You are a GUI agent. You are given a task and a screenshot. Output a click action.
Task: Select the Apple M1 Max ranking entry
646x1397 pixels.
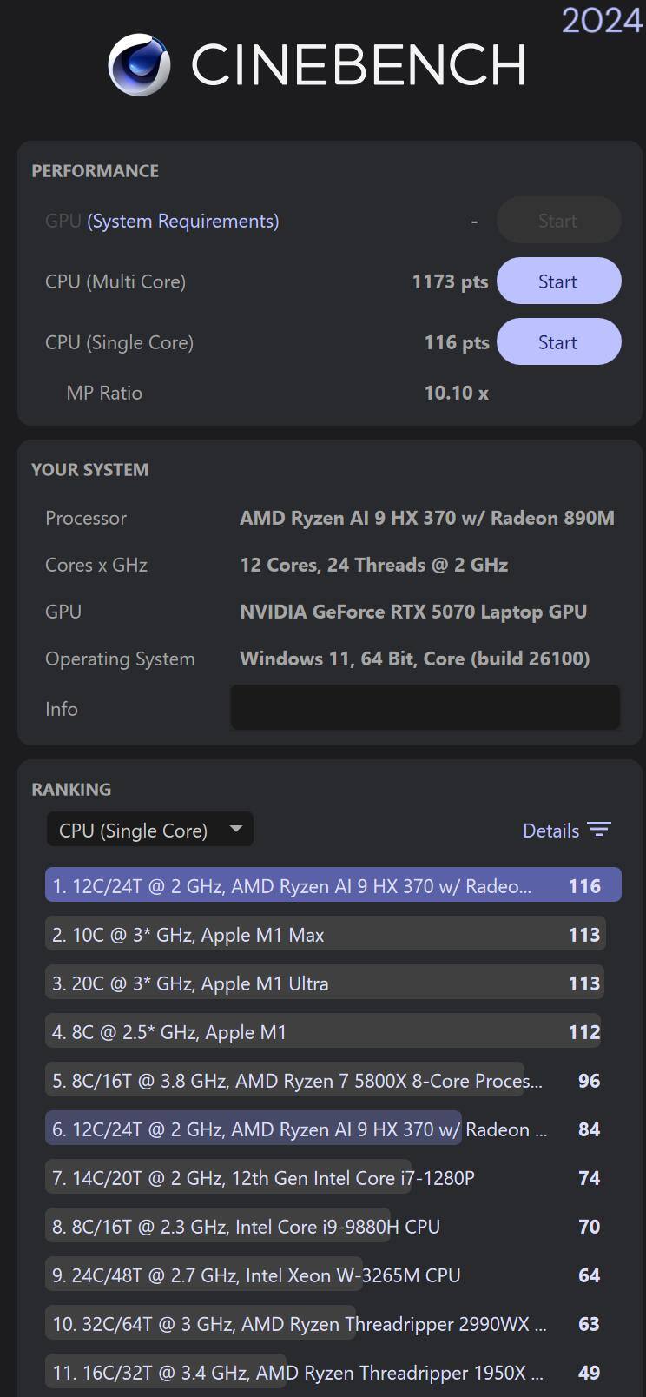click(x=325, y=935)
